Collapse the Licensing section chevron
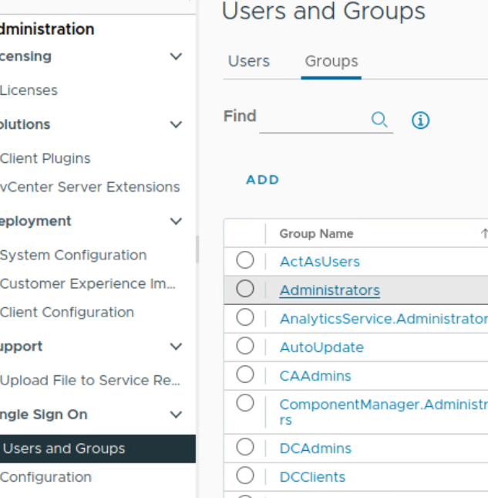The width and height of the screenshot is (488, 498). (176, 56)
